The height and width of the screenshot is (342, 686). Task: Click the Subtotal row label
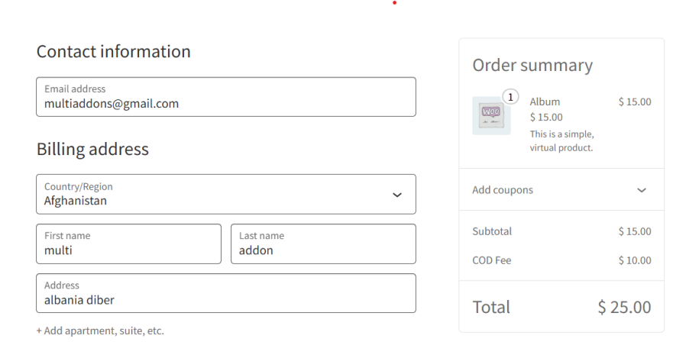492,231
